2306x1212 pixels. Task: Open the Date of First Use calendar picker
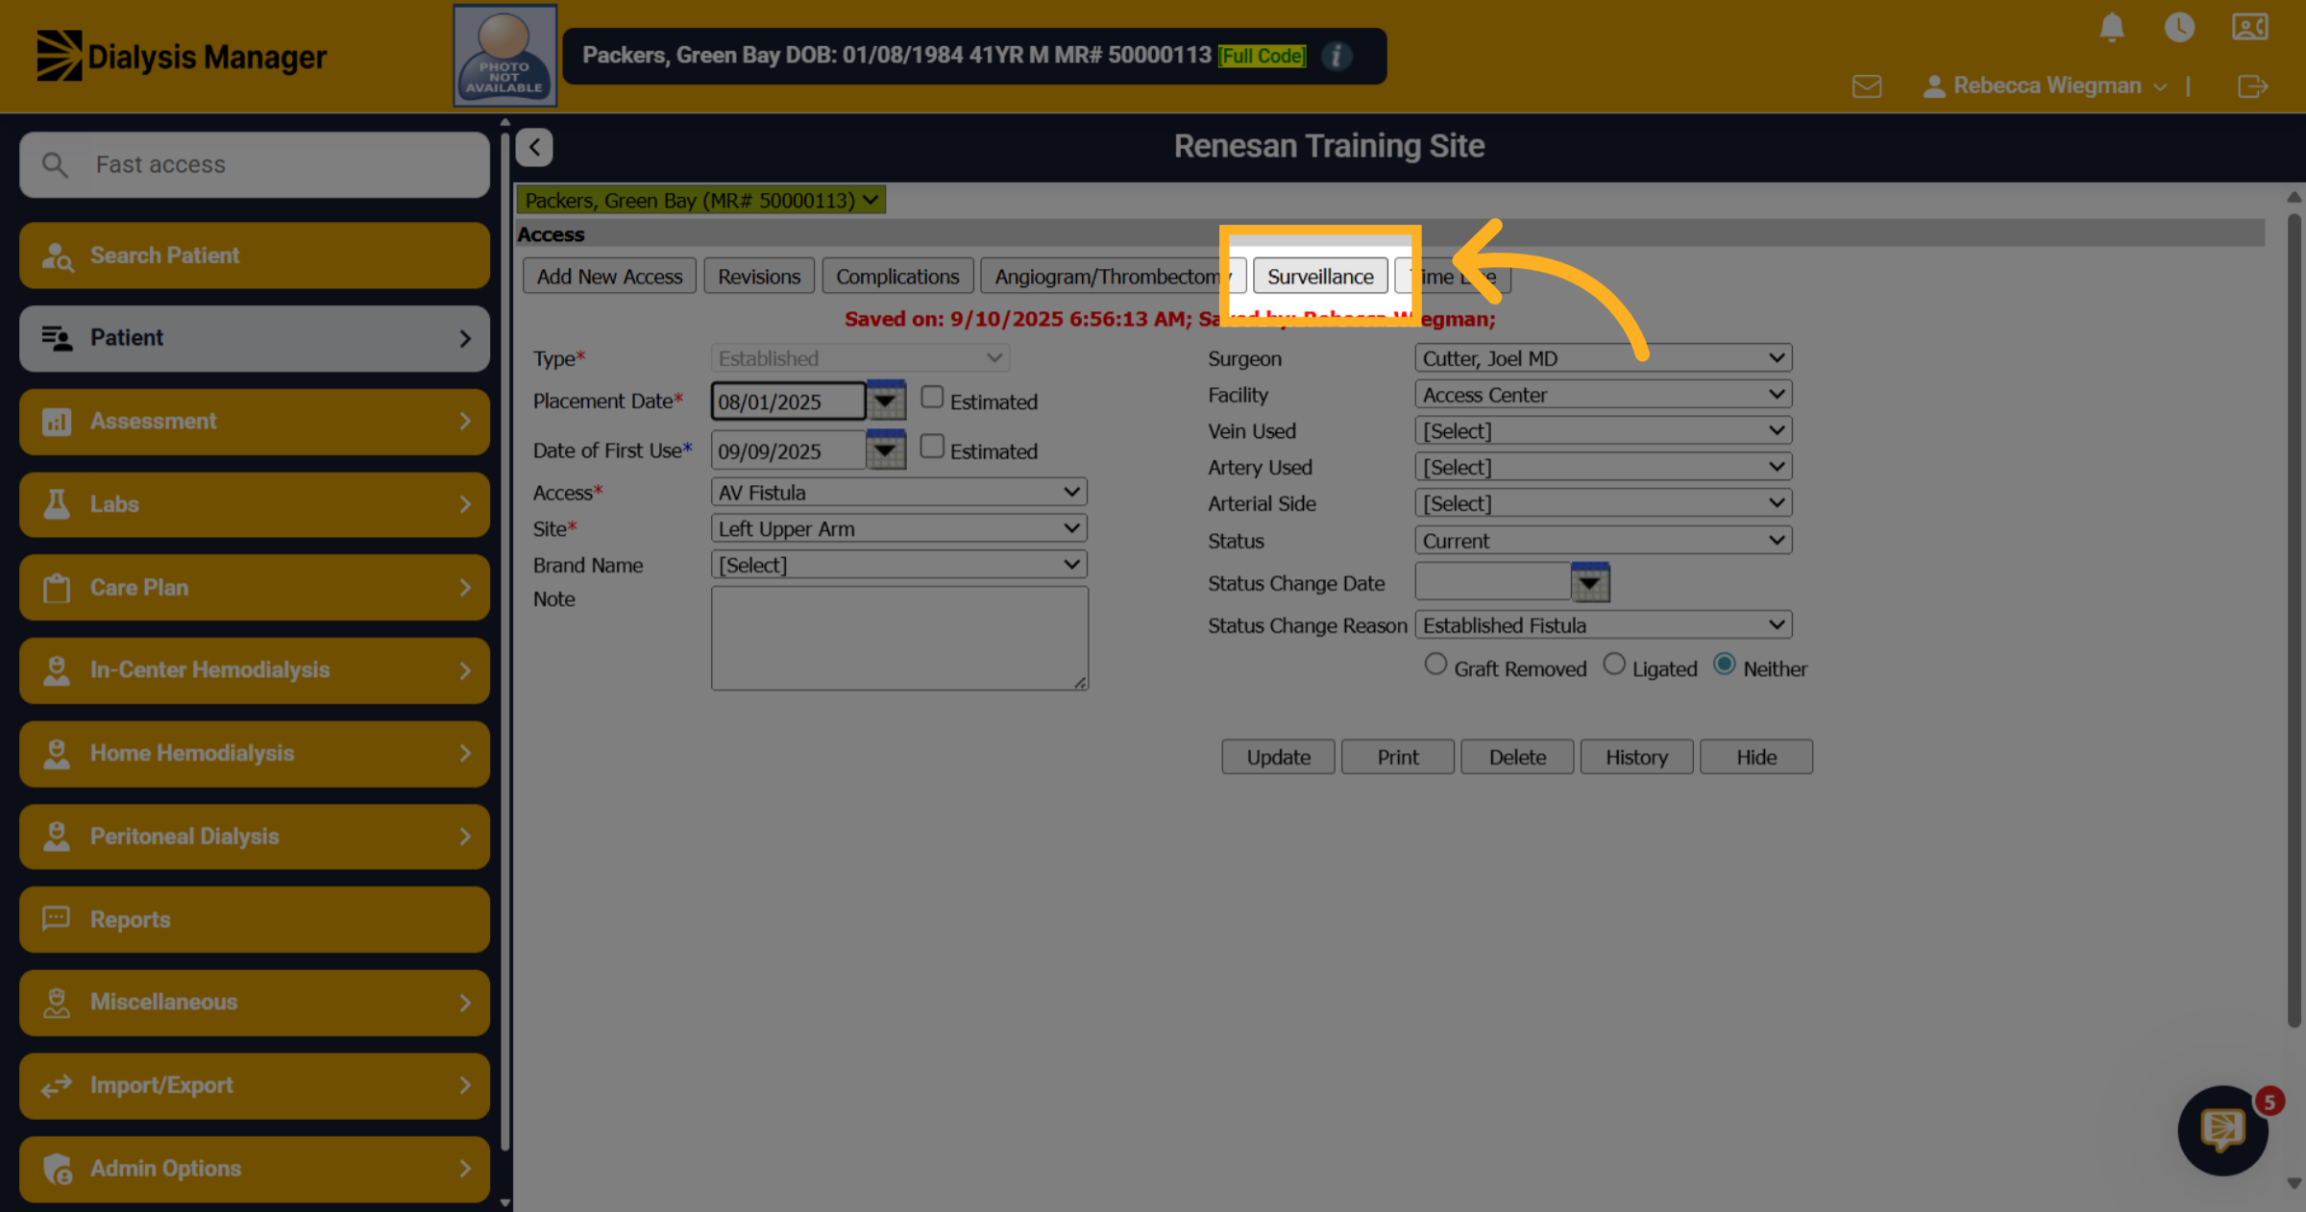pyautogui.click(x=886, y=449)
